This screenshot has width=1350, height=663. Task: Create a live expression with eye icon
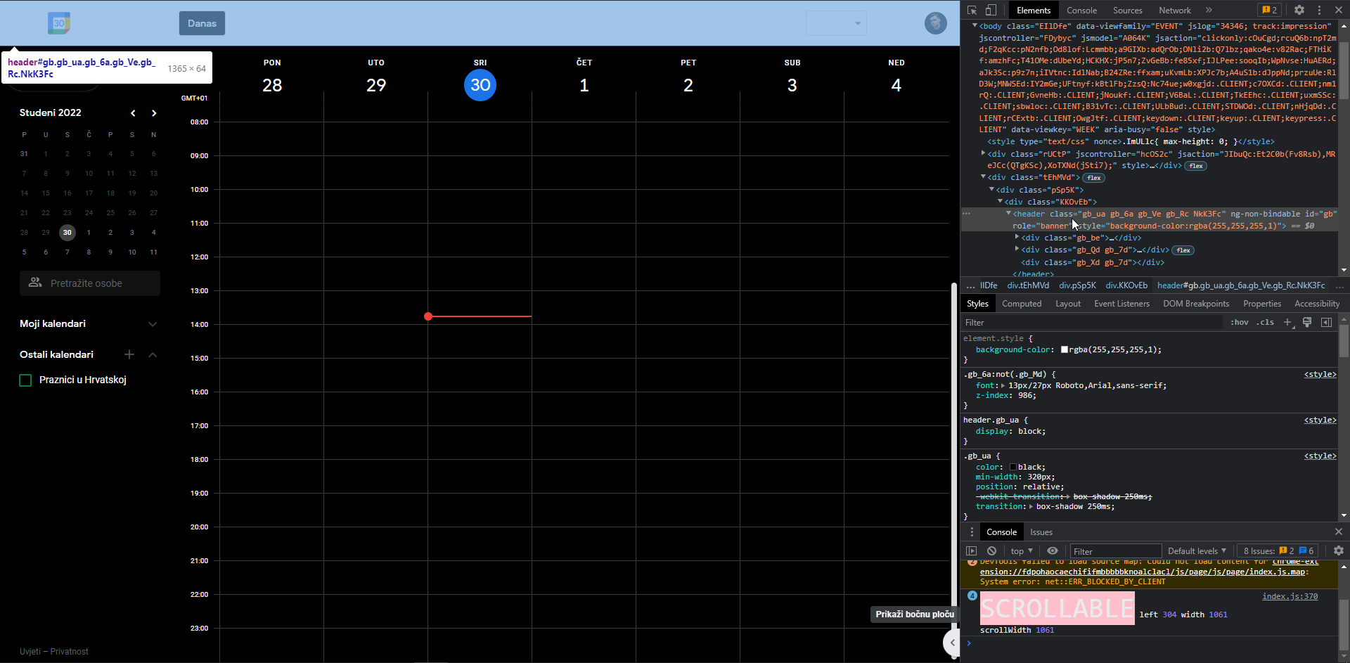pos(1053,551)
